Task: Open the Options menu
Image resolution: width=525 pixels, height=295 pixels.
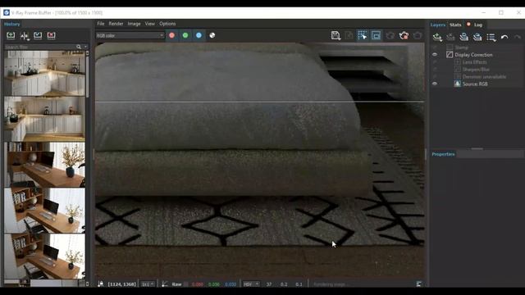Action: [167, 24]
